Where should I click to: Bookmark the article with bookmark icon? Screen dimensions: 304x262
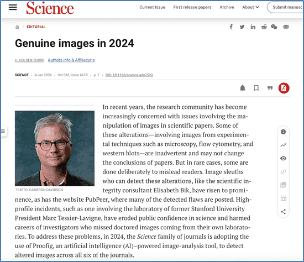coord(256,88)
